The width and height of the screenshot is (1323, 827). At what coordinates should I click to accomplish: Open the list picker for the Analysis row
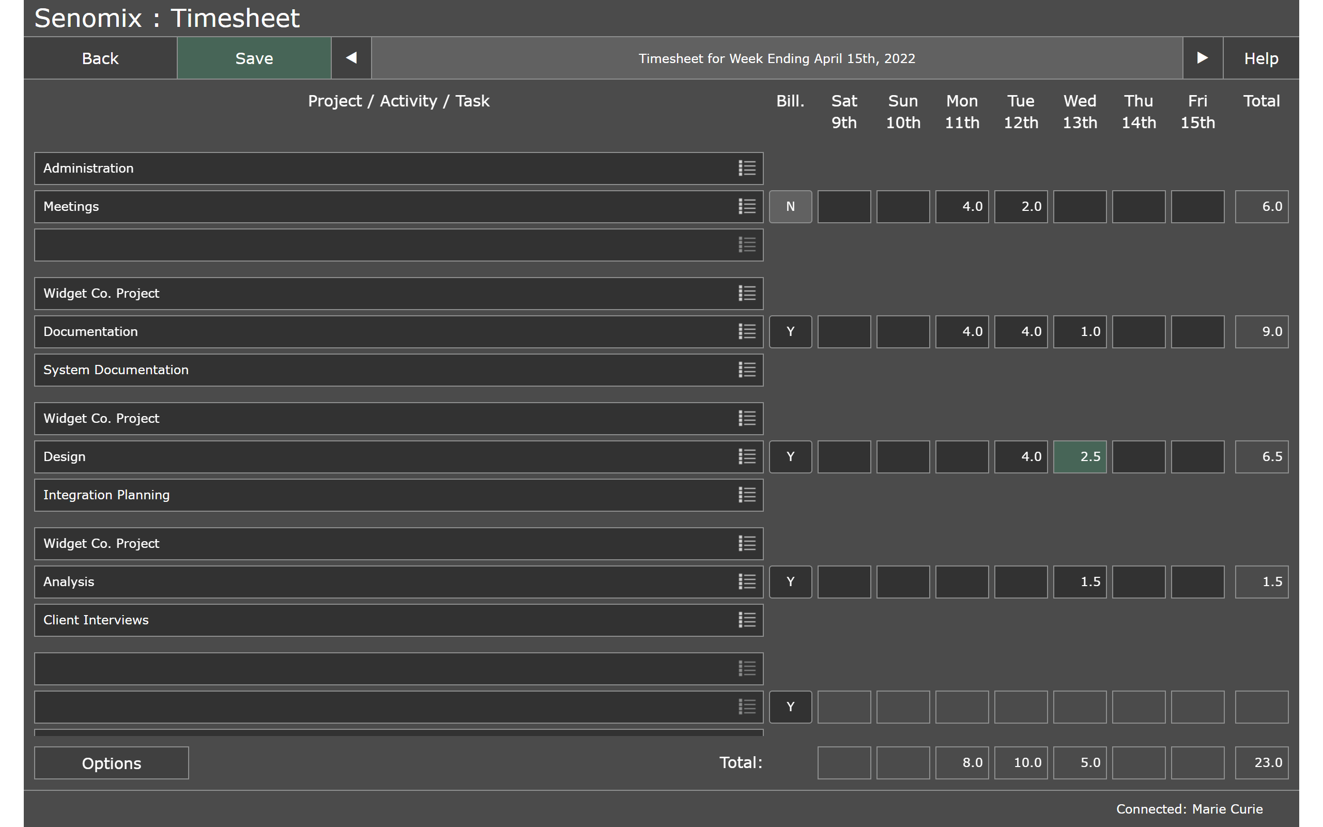point(747,581)
